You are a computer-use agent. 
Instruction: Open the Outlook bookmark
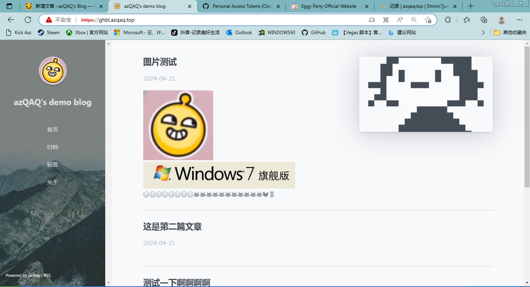coord(239,33)
